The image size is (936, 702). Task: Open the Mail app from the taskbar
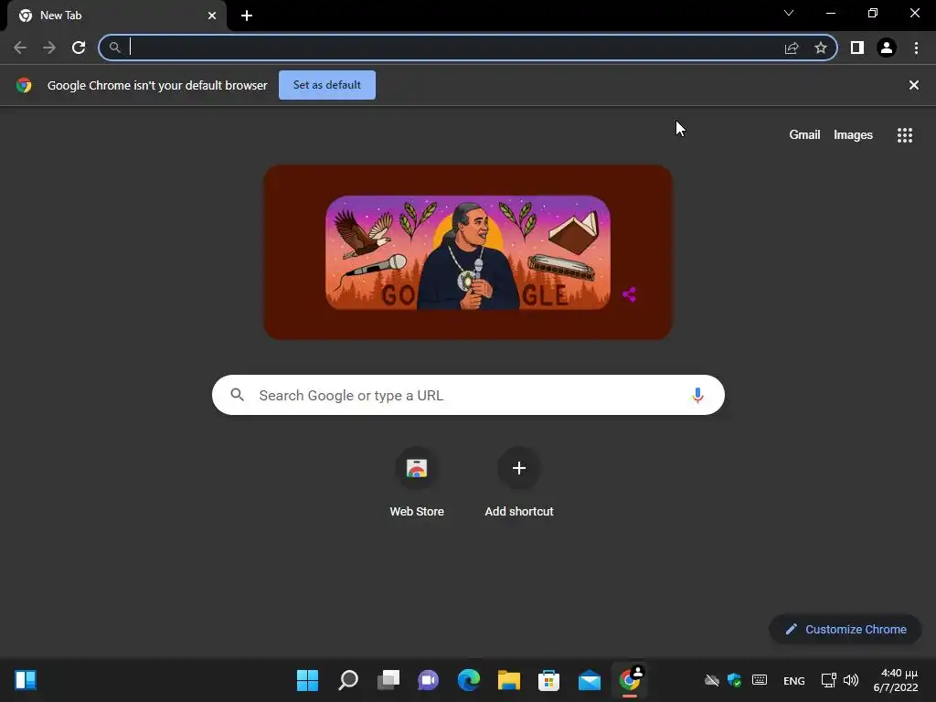(590, 680)
